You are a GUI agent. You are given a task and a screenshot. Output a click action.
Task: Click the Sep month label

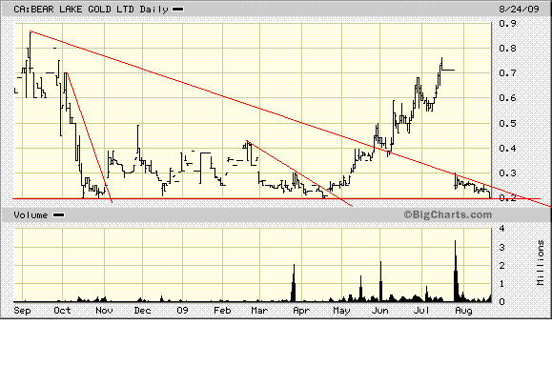pyautogui.click(x=22, y=311)
